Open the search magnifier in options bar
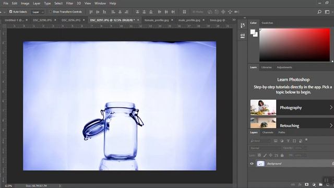334x188 pixels. click(x=319, y=12)
